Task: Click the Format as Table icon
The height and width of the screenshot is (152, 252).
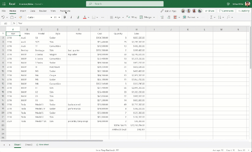Action: 184,17
